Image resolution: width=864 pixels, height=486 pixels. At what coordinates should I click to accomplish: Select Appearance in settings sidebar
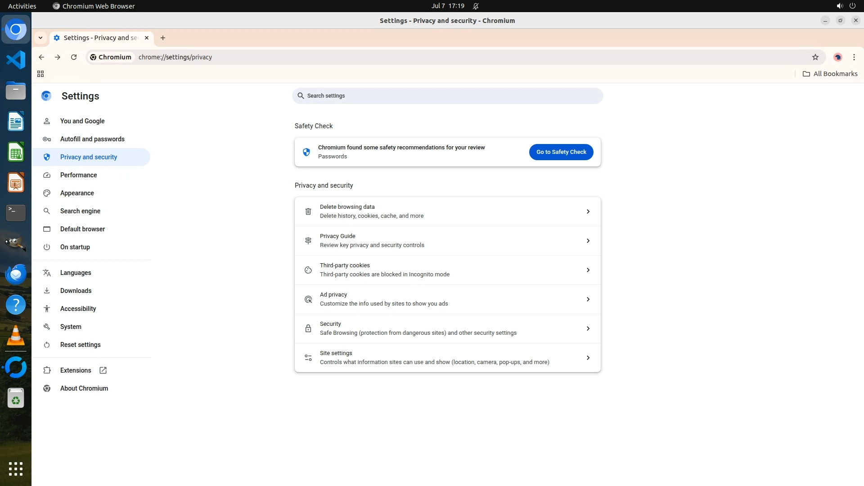(x=77, y=193)
